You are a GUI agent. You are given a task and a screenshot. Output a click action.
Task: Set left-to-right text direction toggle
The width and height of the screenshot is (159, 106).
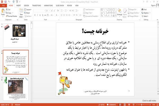tap(74, 15)
